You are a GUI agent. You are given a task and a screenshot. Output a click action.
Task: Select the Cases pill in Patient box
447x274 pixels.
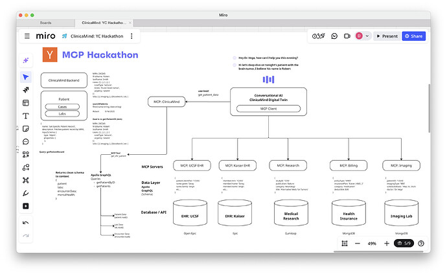click(x=62, y=107)
